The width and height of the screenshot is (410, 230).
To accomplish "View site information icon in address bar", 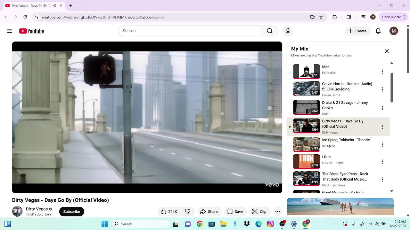I will click(37, 17).
